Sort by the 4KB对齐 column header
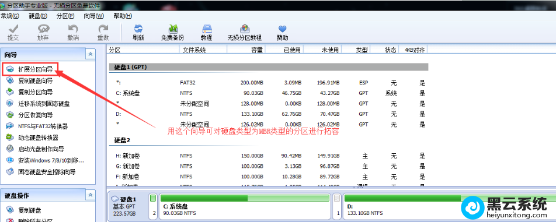Screen dimensions: 556x222 click(x=413, y=50)
